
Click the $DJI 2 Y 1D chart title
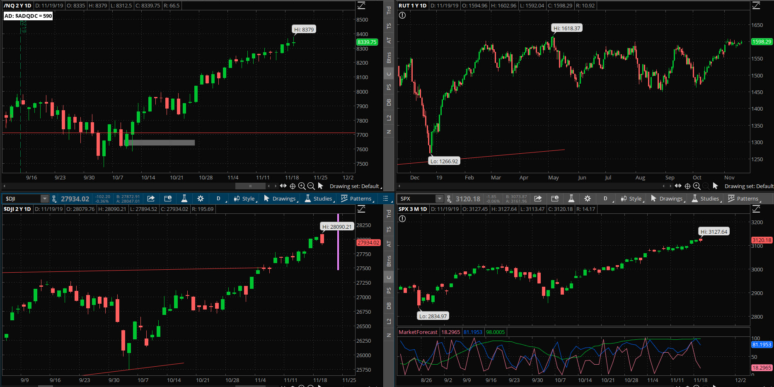point(17,209)
